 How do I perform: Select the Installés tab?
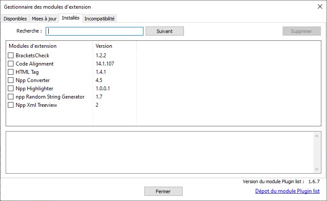pyautogui.click(x=71, y=18)
